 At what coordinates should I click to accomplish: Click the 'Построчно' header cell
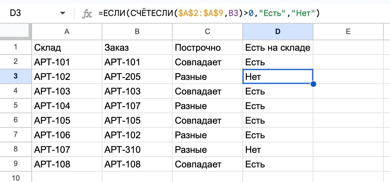tap(208, 47)
